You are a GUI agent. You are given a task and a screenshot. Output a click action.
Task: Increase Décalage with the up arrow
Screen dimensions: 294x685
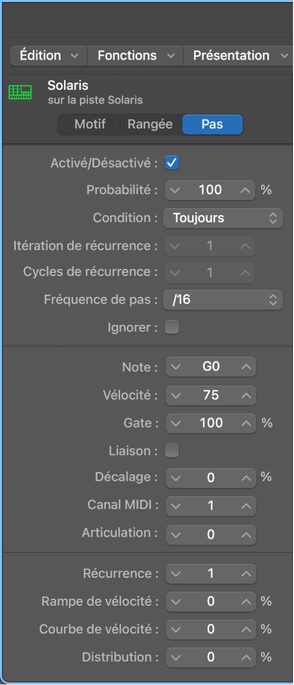coord(246,477)
